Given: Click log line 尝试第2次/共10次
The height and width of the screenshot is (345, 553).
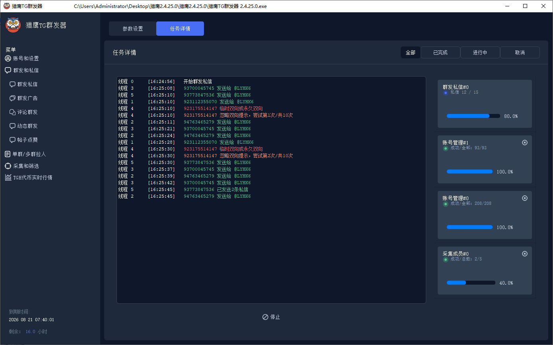Looking at the screenshot, I should [x=273, y=156].
